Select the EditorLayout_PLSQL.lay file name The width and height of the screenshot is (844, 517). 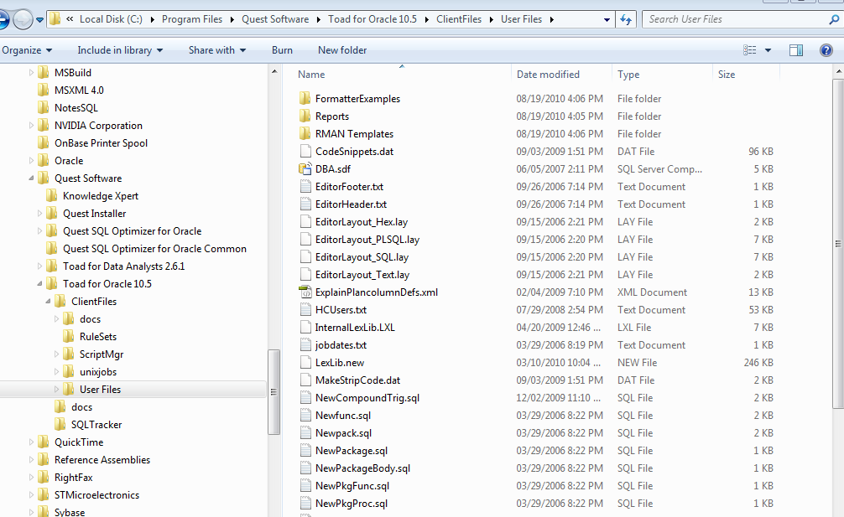[367, 239]
